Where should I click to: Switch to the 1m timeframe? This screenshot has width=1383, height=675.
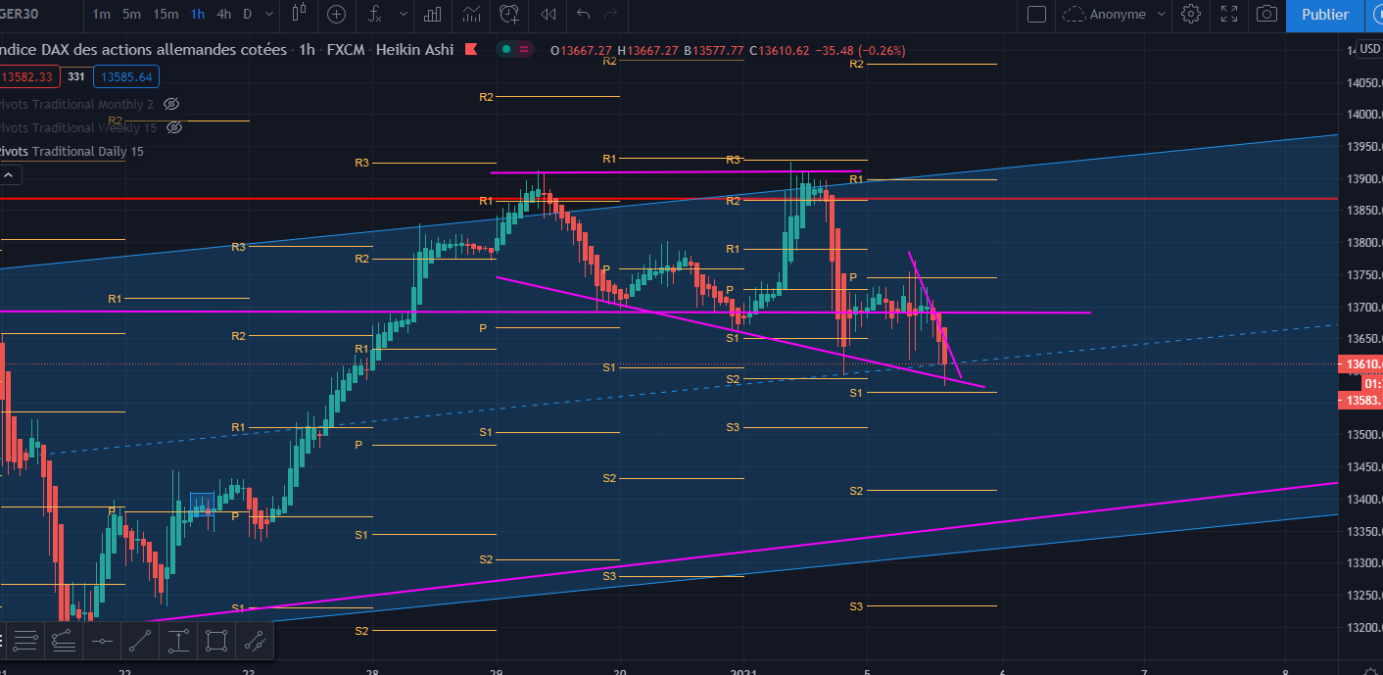(x=102, y=14)
